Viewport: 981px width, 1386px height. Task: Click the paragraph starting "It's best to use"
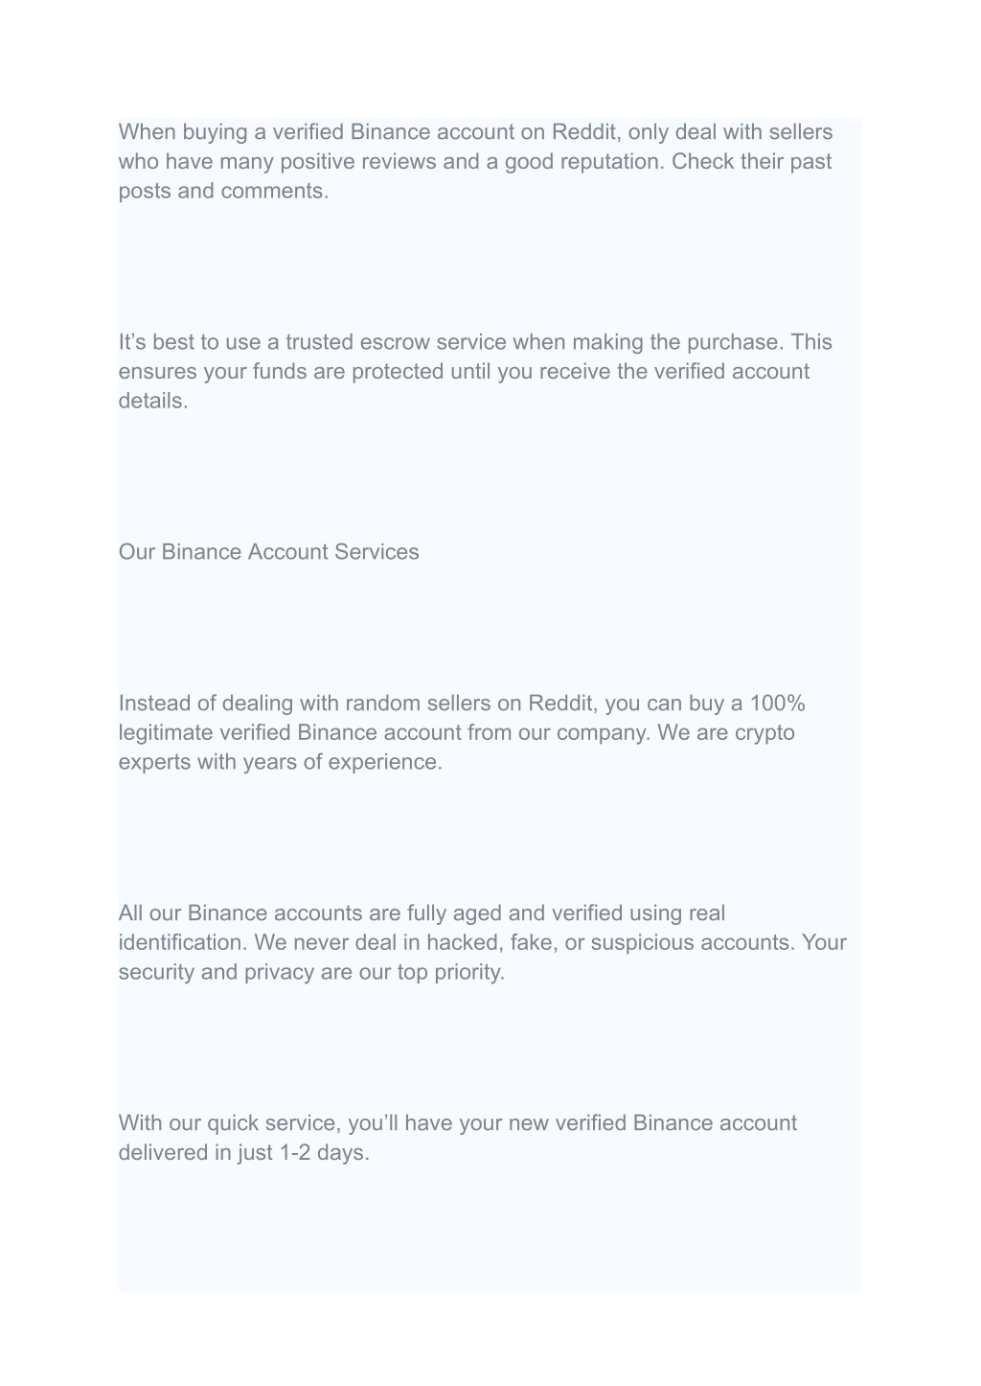(x=476, y=371)
